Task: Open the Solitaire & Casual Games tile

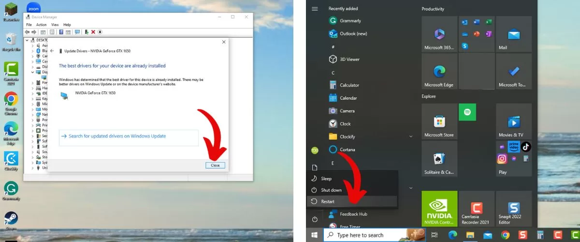Action: coord(439,159)
